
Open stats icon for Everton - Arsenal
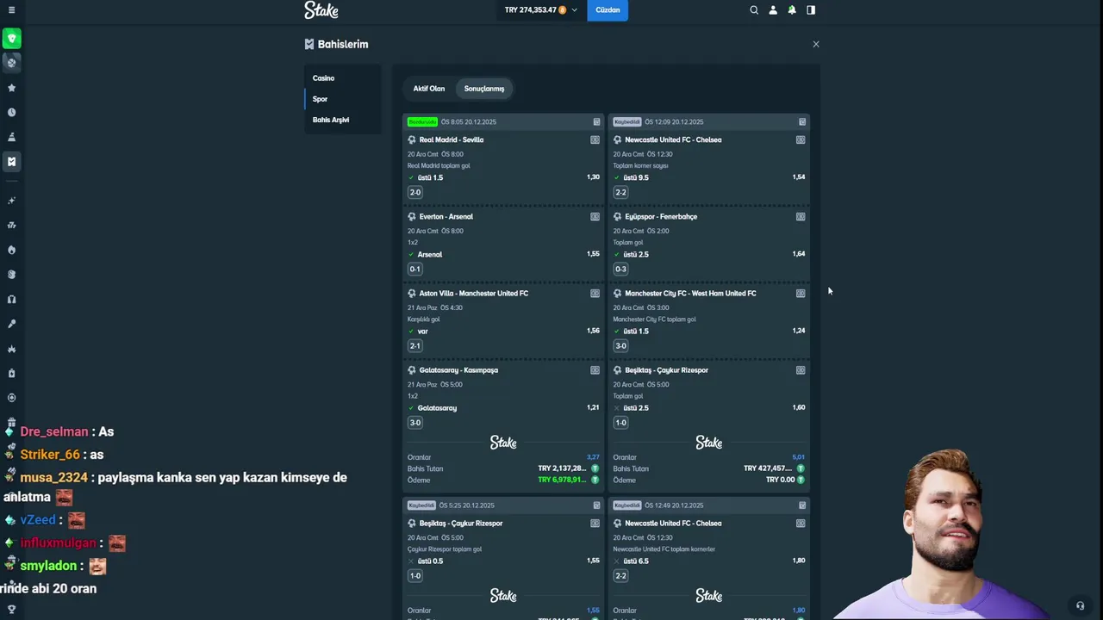pyautogui.click(x=595, y=217)
